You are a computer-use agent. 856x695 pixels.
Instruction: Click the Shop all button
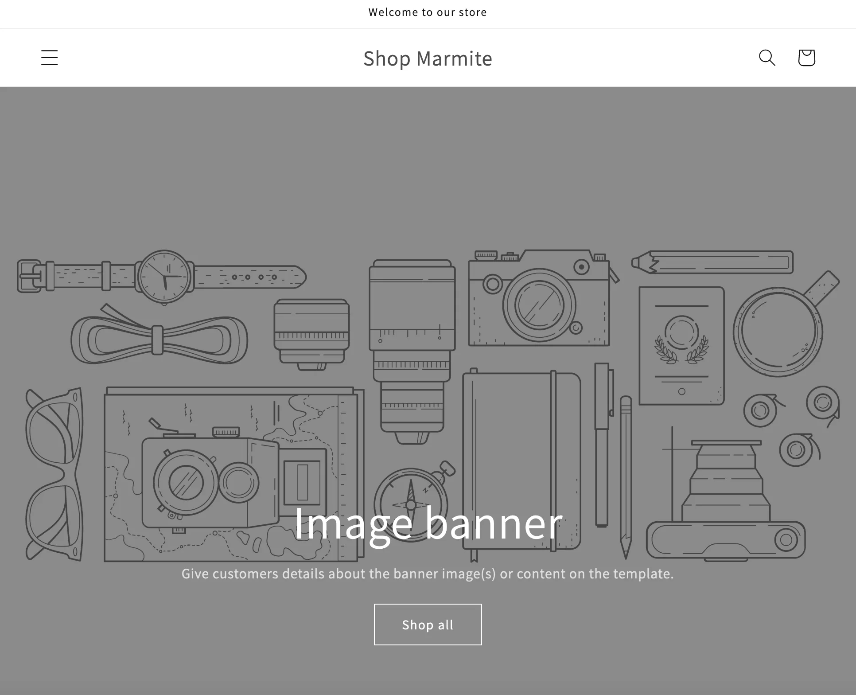427,625
